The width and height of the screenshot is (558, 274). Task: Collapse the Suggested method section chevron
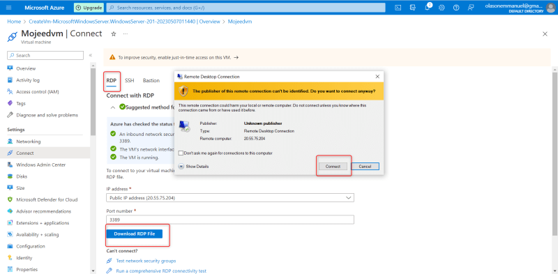pyautogui.click(x=112, y=107)
